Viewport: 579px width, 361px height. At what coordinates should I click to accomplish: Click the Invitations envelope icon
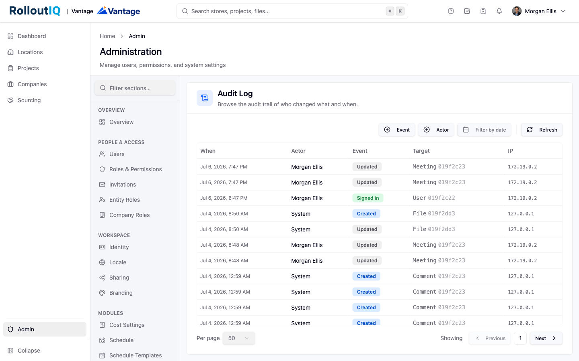coord(102,185)
